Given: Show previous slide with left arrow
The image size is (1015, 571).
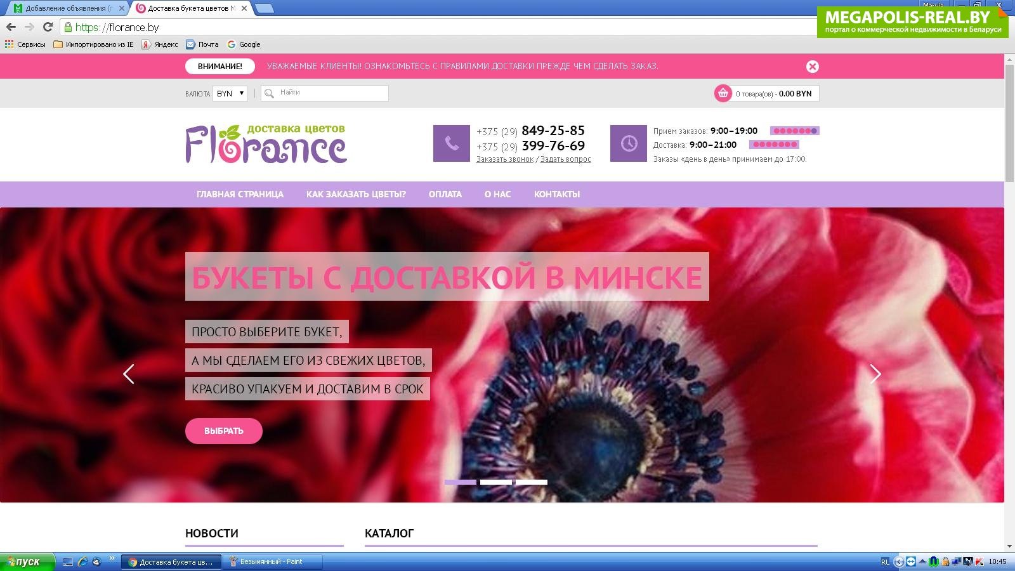Looking at the screenshot, I should coord(129,374).
